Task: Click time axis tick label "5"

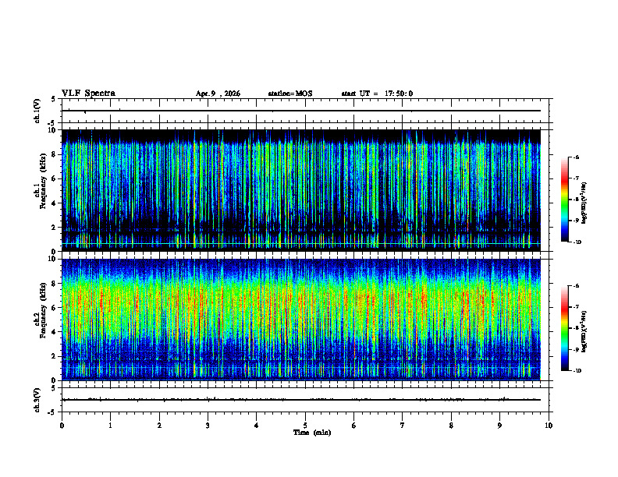Action: click(305, 426)
